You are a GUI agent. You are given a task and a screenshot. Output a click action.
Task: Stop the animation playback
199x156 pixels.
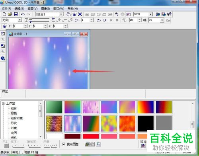pyautogui.click(x=117, y=20)
